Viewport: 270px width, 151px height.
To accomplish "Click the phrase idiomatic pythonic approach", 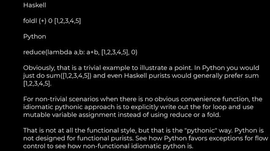I will 69,107.
